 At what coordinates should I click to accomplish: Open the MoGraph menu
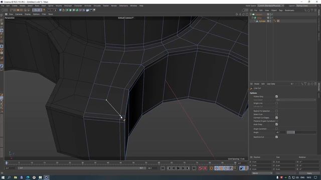(x=68, y=5)
